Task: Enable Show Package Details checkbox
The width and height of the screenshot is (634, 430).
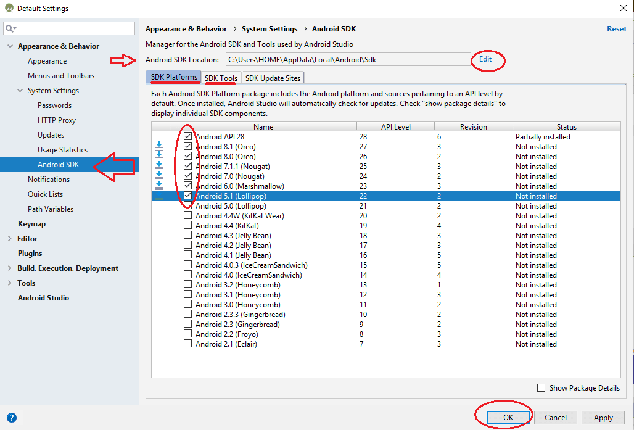Action: [x=541, y=387]
